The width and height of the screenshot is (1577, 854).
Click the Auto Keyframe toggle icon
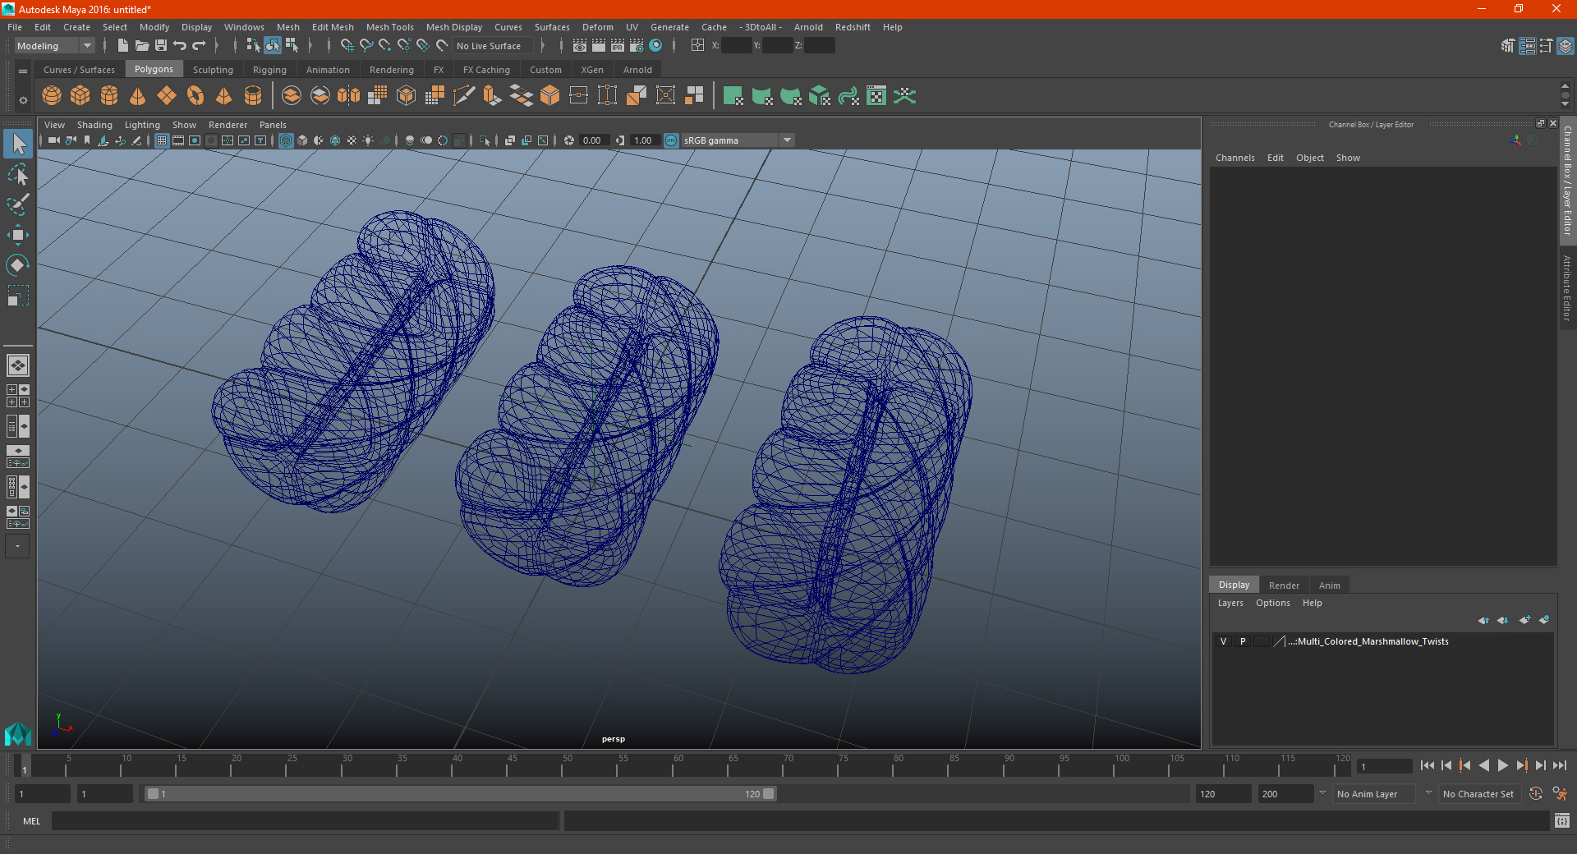click(1536, 793)
